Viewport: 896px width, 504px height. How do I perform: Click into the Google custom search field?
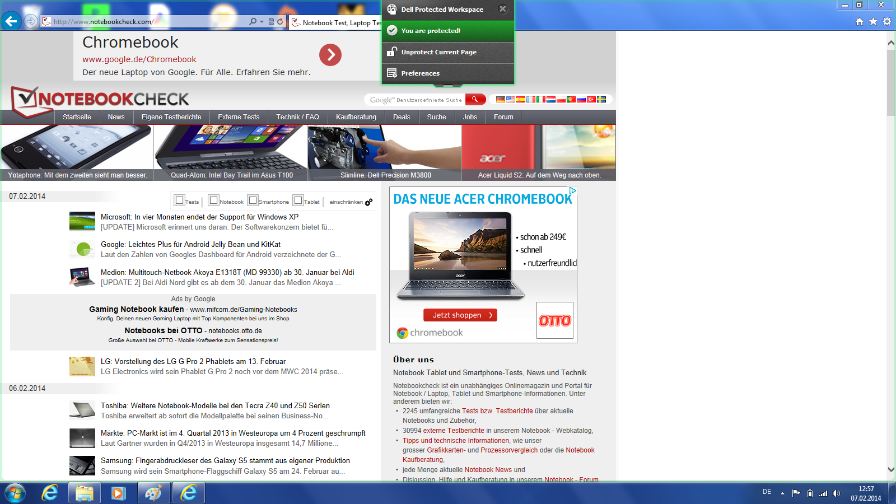415,100
